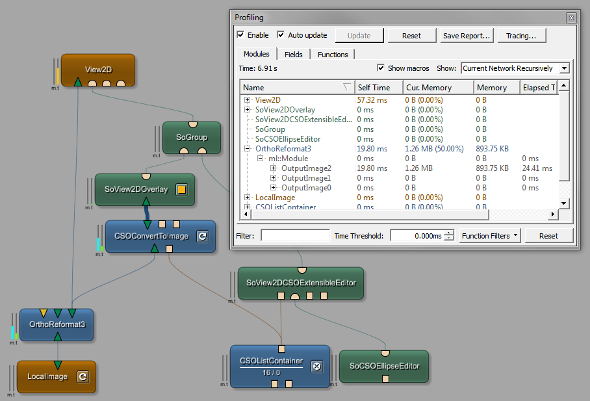Screen dimensions: 590x401
Task: Select the SoCSOEllipseEditor module node
Action: (385, 366)
